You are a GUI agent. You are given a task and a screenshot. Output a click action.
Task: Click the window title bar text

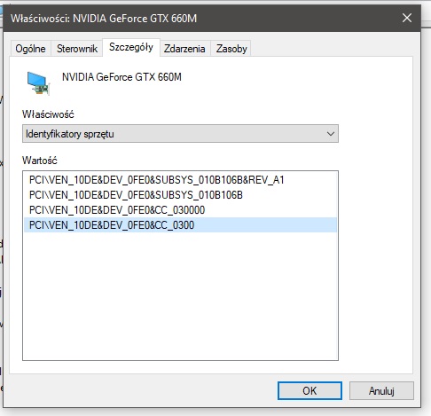(104, 19)
